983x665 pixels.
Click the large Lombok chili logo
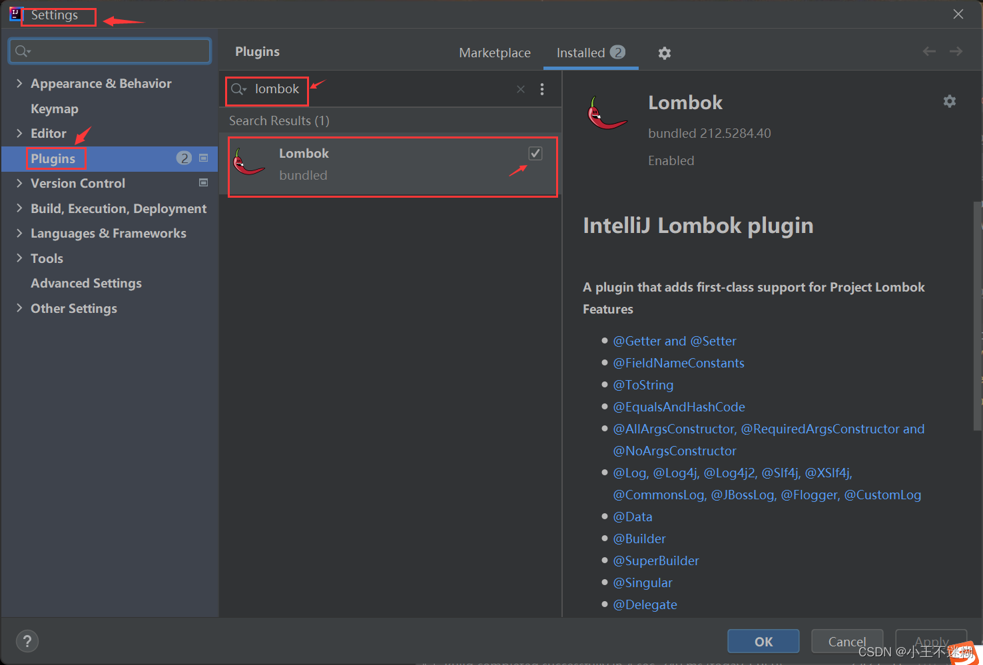pyautogui.click(x=607, y=114)
